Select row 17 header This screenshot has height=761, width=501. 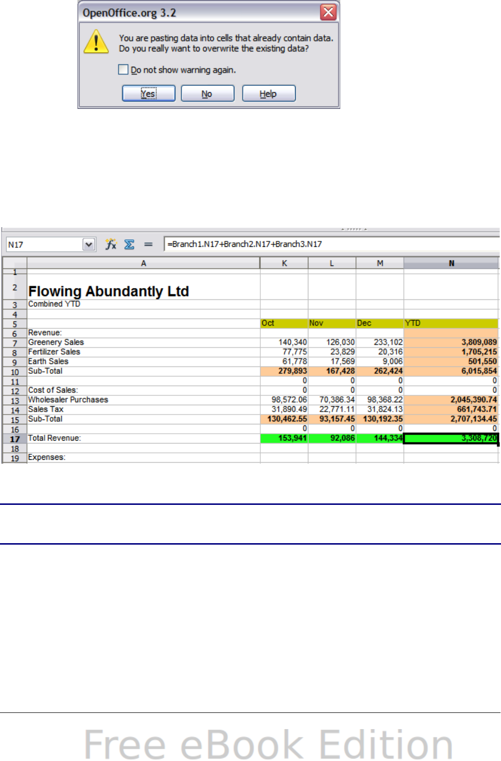click(x=15, y=439)
